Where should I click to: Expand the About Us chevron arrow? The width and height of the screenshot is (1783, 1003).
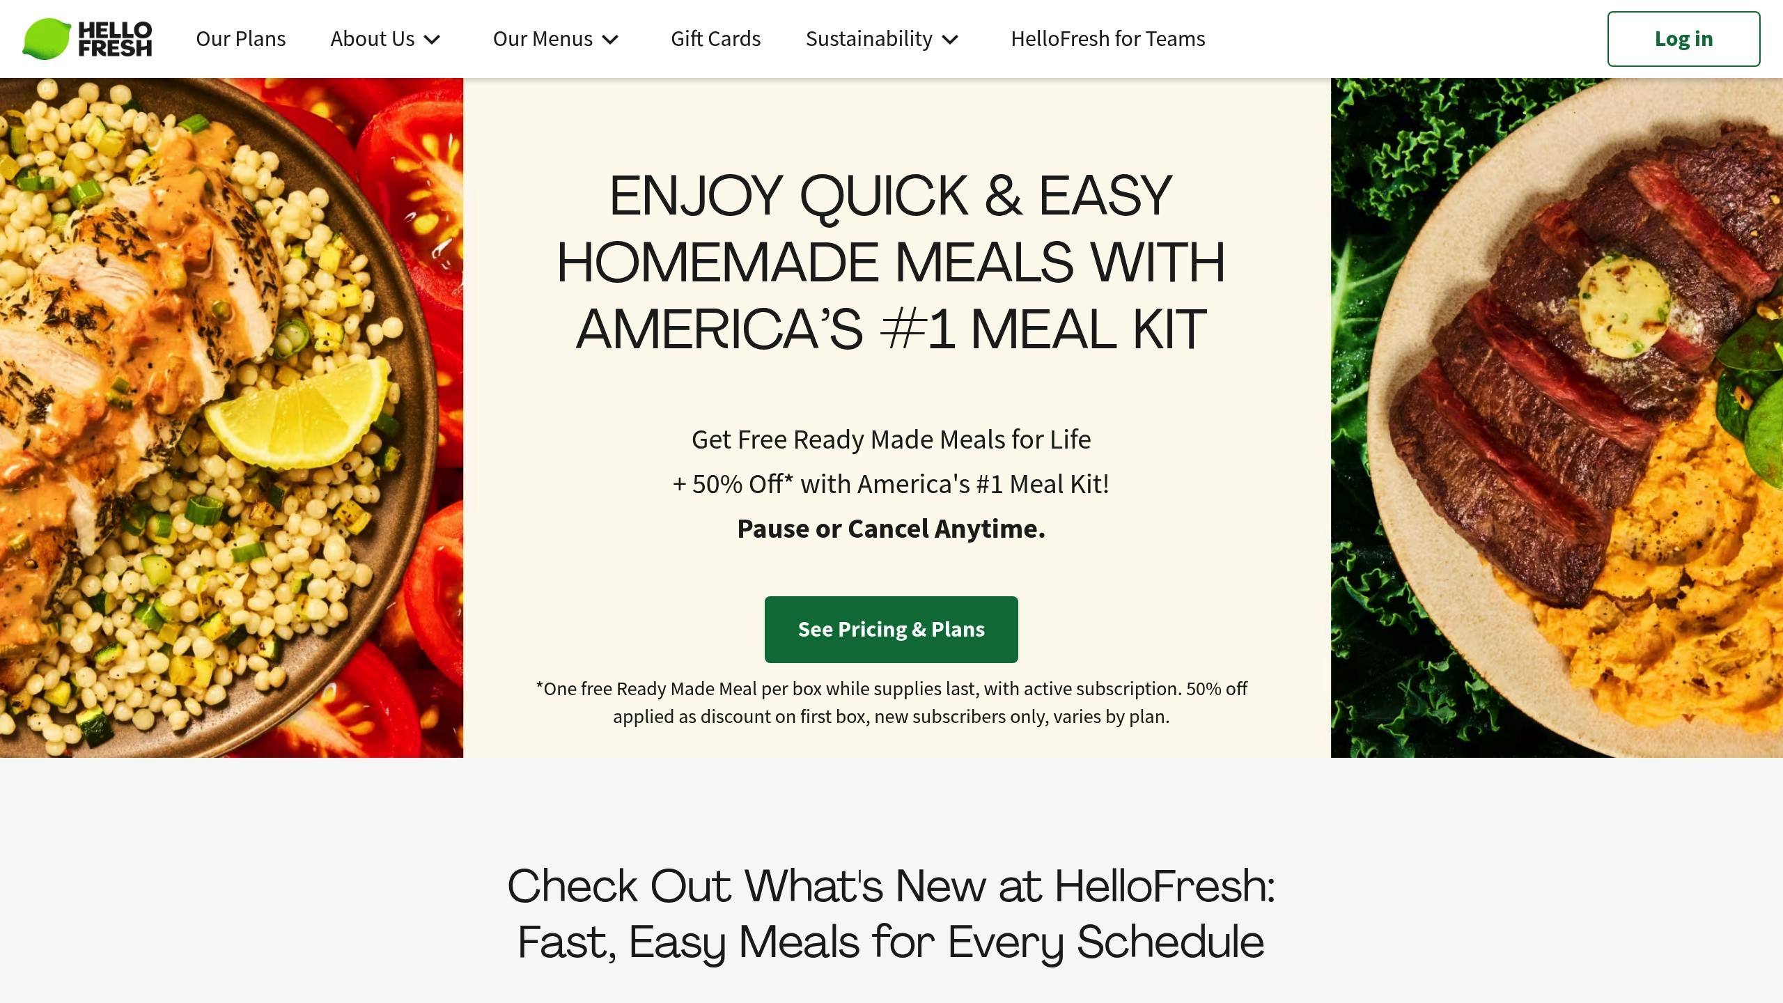click(432, 40)
